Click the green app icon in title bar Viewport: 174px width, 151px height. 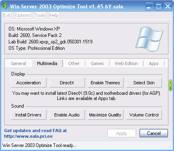click(x=5, y=6)
